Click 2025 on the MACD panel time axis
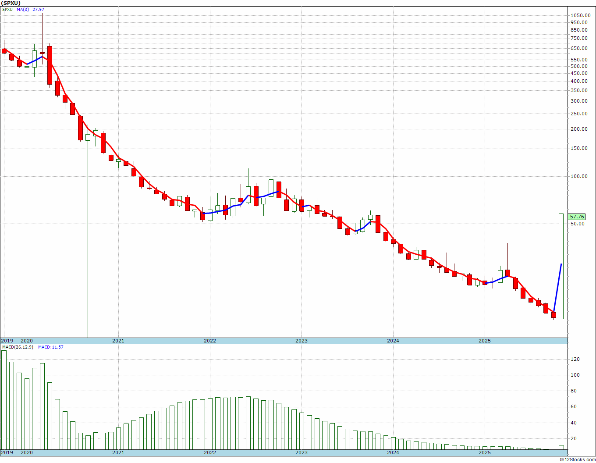Image resolution: width=596 pixels, height=463 pixels. pos(484,452)
